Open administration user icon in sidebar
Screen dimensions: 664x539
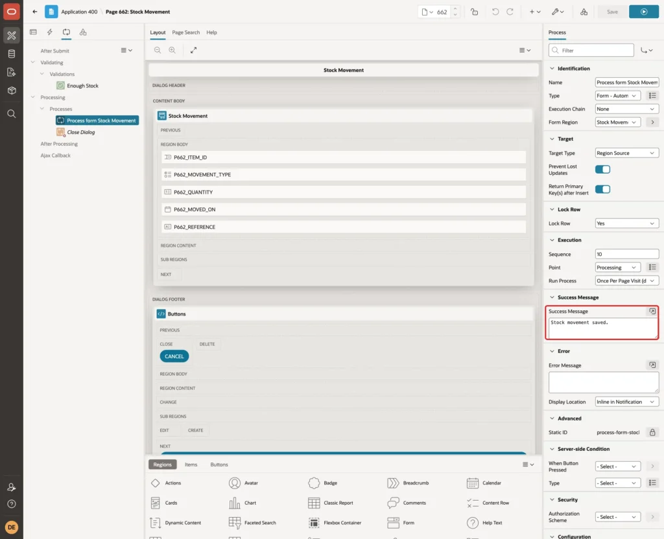pos(12,487)
